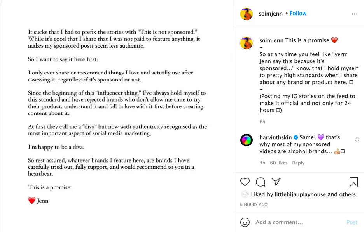Open the three-dot more options menu
Screen dimensions: 364x232
(x=354, y=14)
